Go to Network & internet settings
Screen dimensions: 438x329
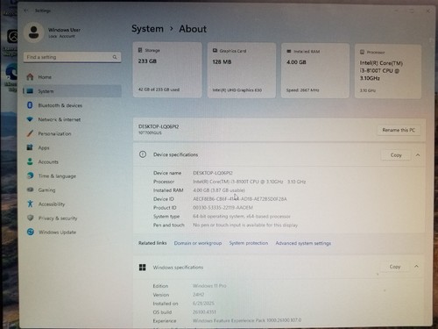point(72,119)
